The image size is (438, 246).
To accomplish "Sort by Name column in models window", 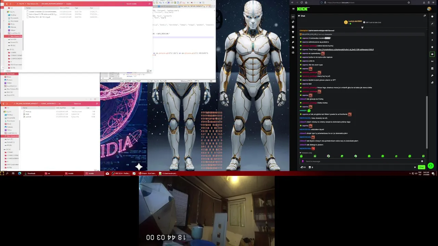I will pyautogui.click(x=41, y=8).
